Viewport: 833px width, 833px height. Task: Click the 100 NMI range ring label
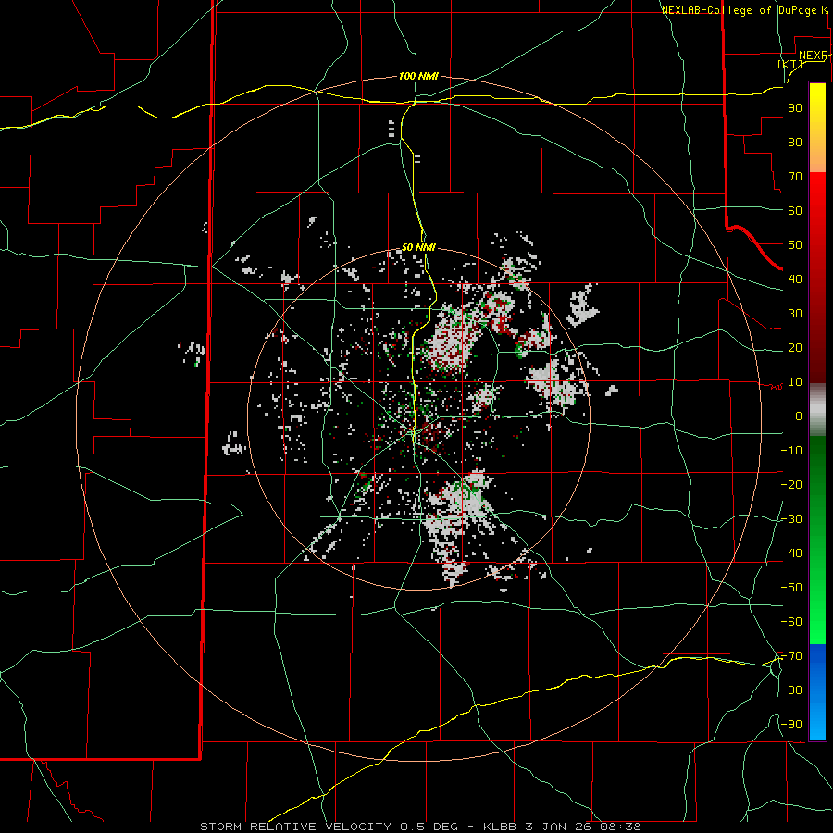418,76
